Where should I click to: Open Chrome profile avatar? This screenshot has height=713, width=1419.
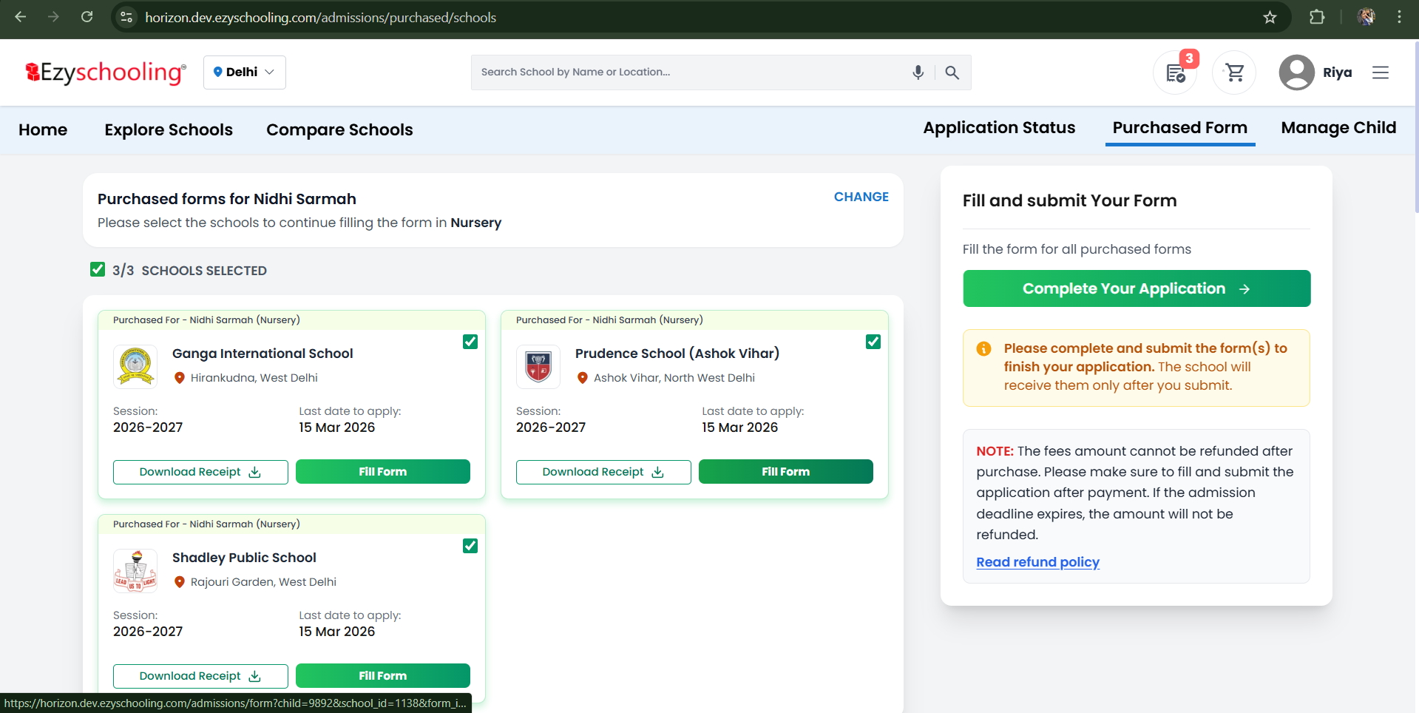click(1366, 17)
